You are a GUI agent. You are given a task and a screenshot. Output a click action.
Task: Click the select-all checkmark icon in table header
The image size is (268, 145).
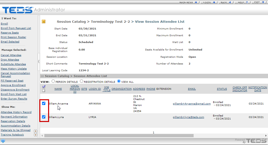(44, 87)
